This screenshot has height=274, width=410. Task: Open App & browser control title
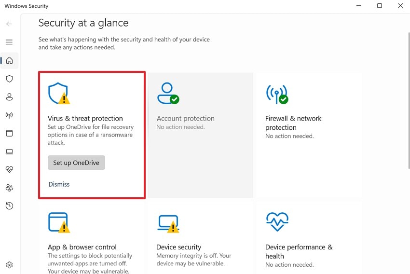point(82,247)
